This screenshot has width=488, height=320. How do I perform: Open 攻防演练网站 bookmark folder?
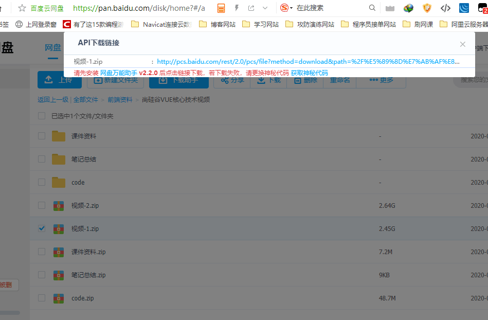pos(310,24)
